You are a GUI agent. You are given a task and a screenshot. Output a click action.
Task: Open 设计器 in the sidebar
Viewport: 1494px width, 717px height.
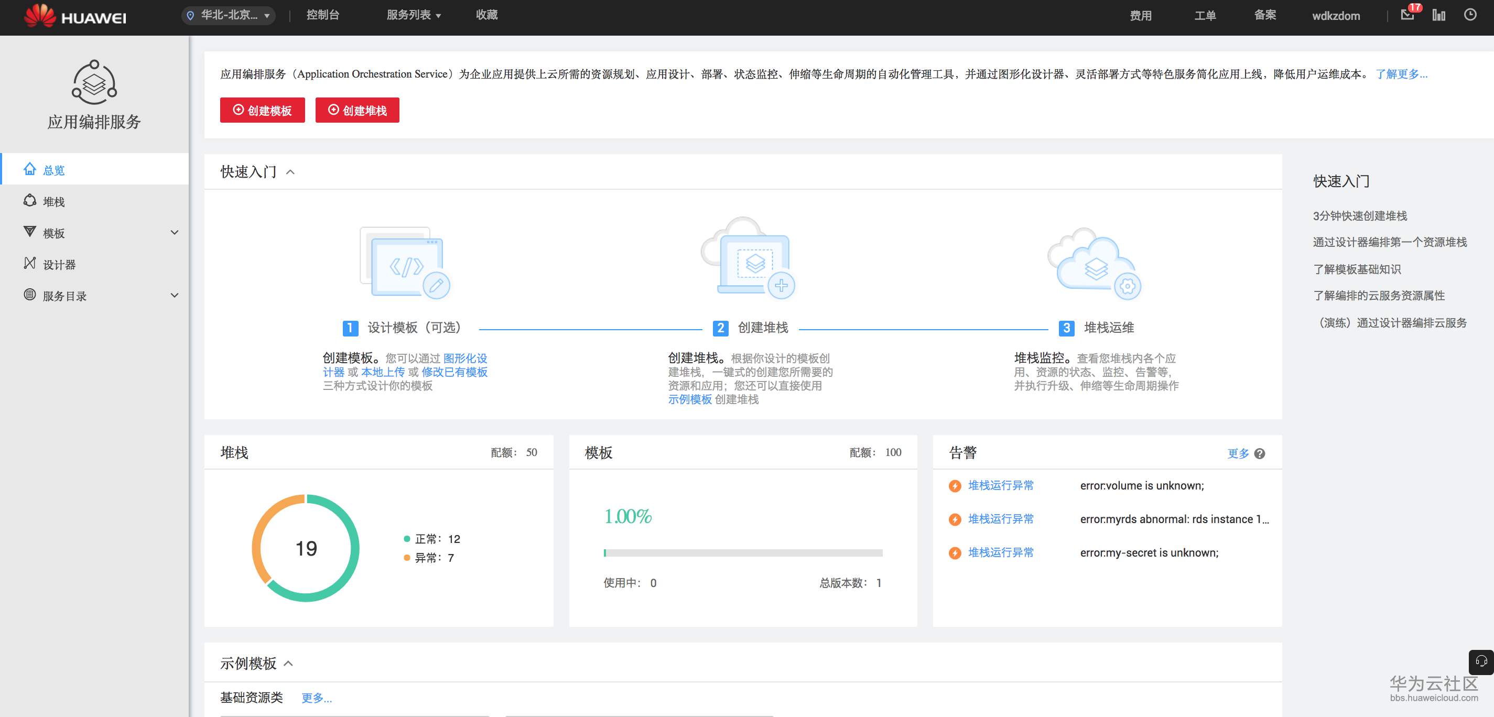pos(59,265)
